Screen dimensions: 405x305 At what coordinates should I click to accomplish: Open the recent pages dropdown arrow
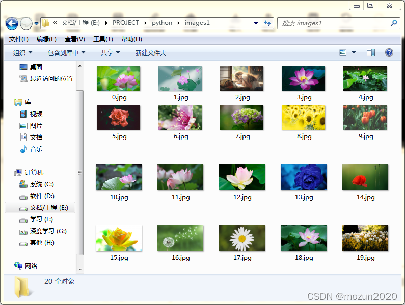point(36,24)
